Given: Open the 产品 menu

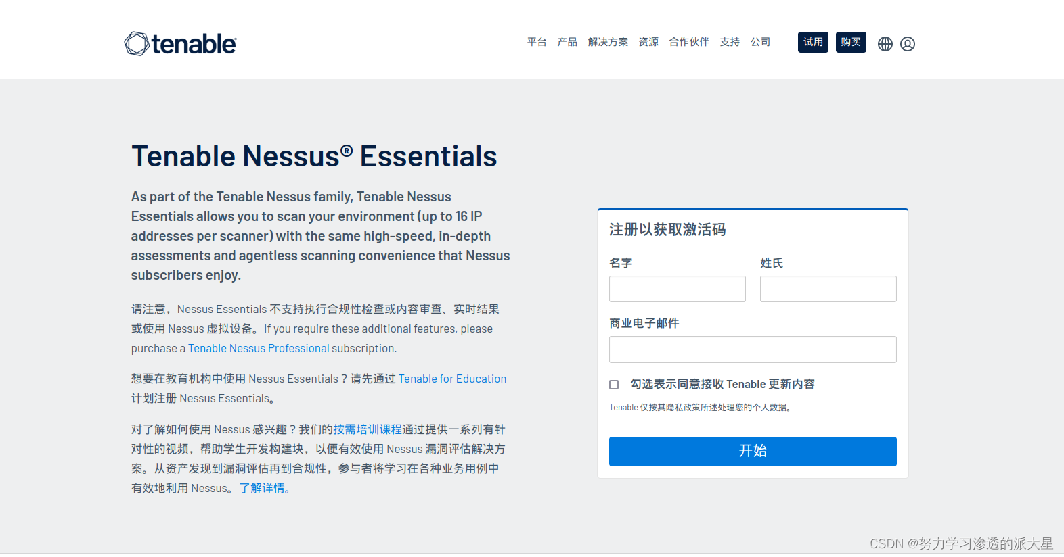Looking at the screenshot, I should tap(567, 42).
